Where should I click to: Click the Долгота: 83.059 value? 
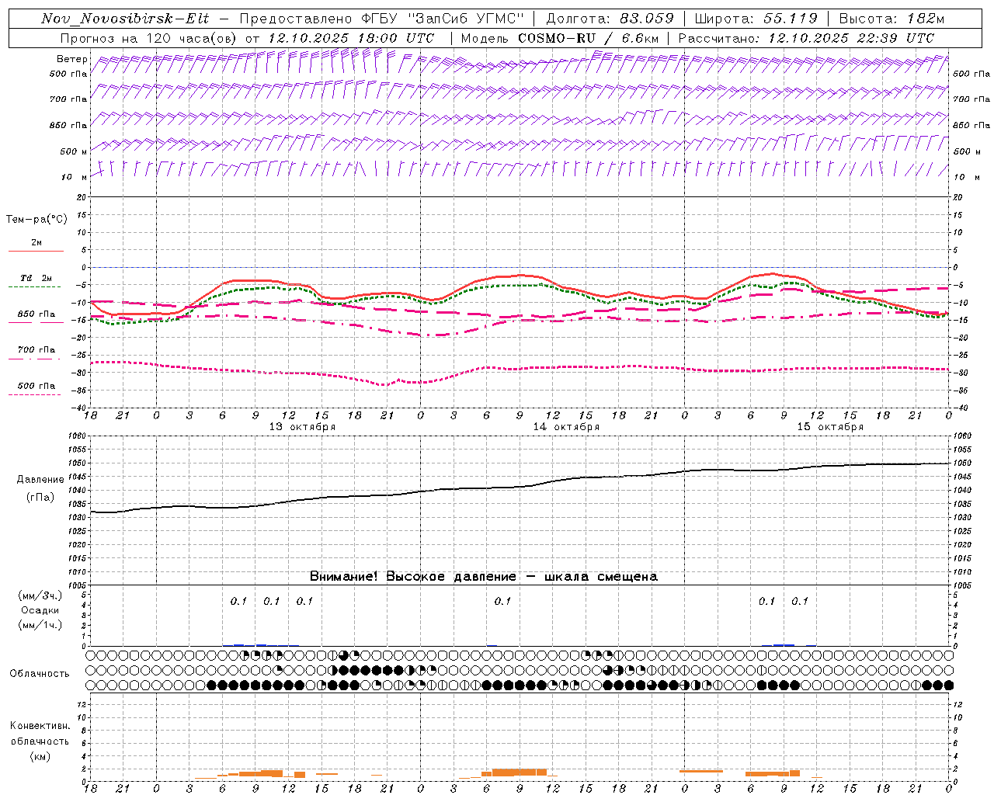tap(610, 19)
